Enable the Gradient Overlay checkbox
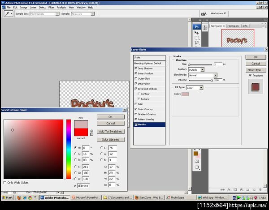This screenshot has width=269, height=210. (136, 114)
